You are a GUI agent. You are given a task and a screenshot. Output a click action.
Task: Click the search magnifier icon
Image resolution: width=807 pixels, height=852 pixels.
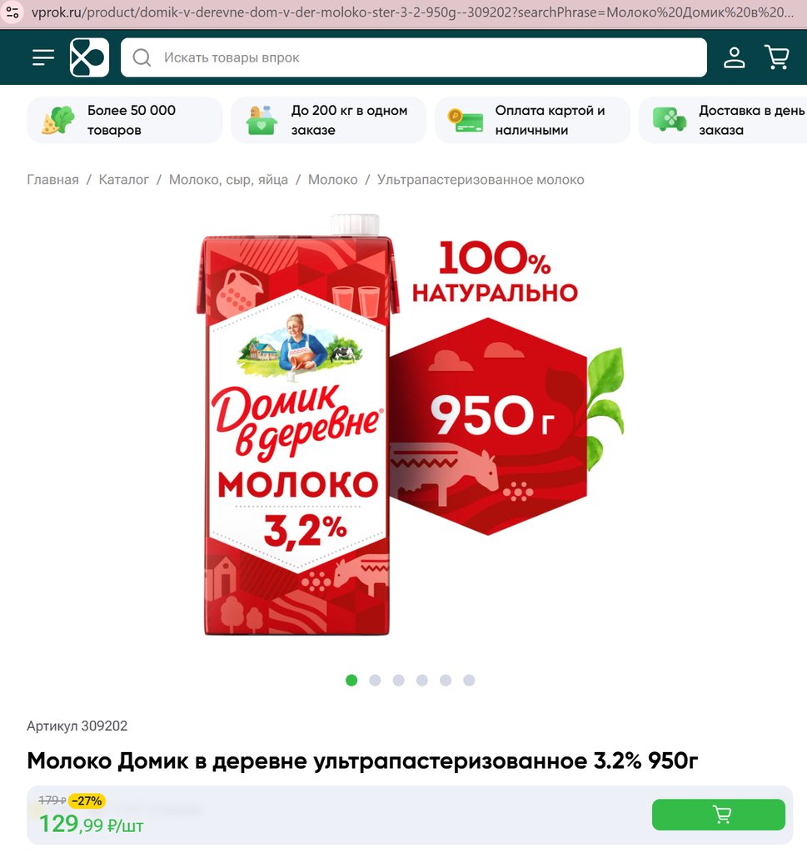click(x=142, y=57)
